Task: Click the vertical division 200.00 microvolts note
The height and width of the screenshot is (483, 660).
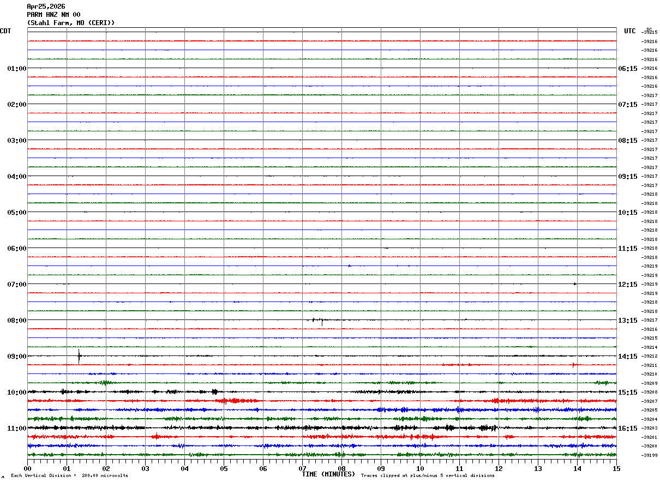Action: click(69, 476)
